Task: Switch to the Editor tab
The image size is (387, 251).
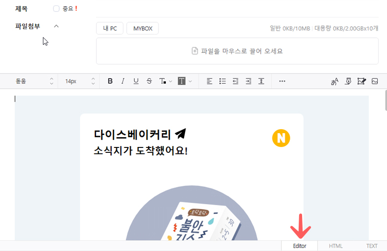Action: coord(299,246)
